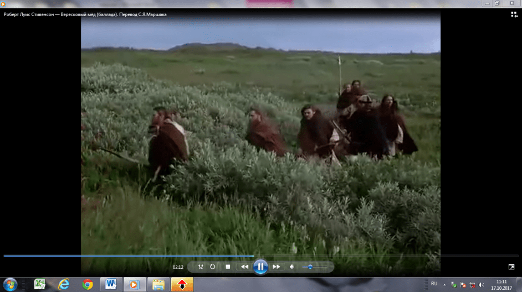Skip to the next track
Screen dimensions: 522x292
tap(277, 267)
